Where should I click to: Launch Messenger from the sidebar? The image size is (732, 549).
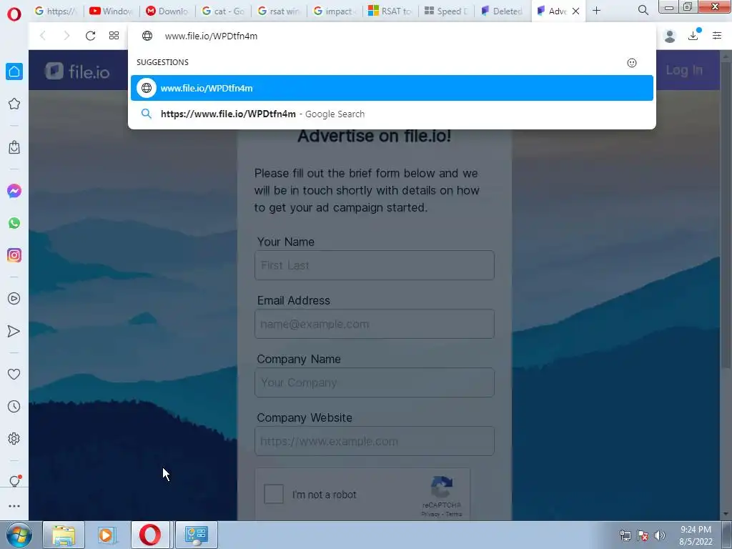(14, 191)
